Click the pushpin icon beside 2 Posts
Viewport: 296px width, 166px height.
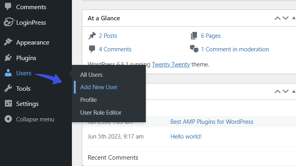(x=92, y=35)
